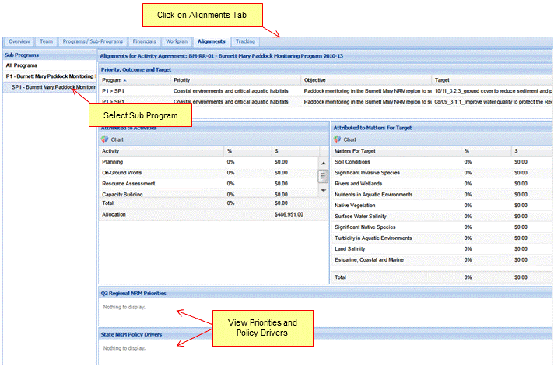This screenshot has height=370, width=554.
Task: Select the Alignments tab
Action: click(211, 41)
